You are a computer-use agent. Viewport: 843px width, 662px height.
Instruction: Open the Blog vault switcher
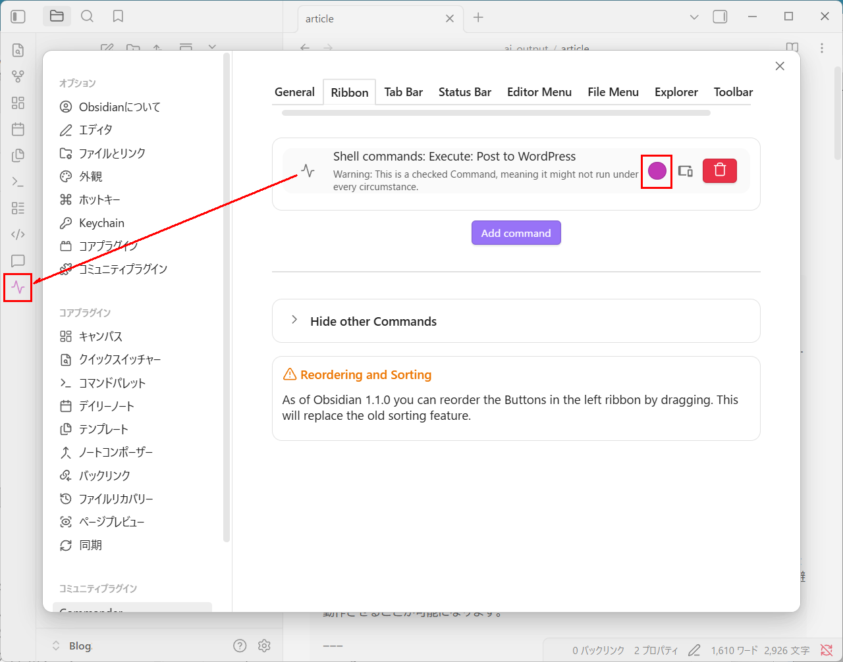74,646
